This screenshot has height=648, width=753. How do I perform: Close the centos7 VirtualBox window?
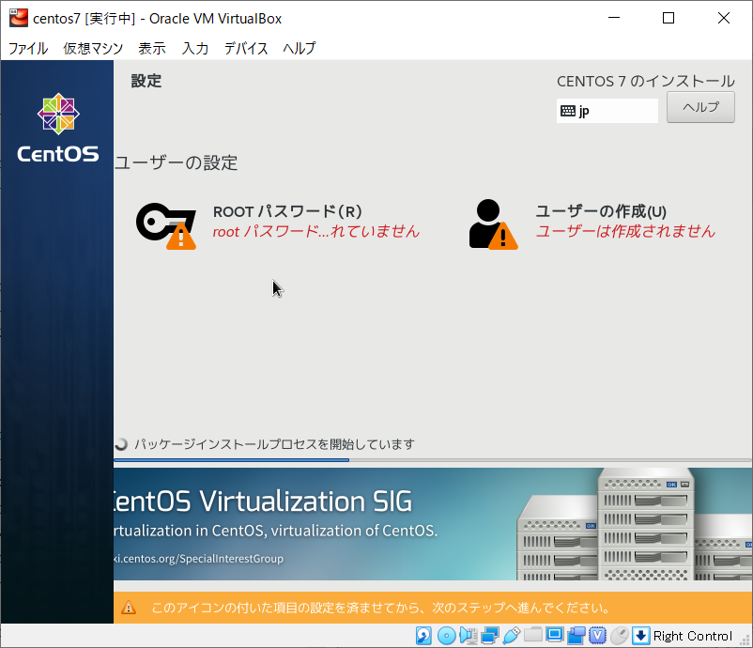point(723,18)
